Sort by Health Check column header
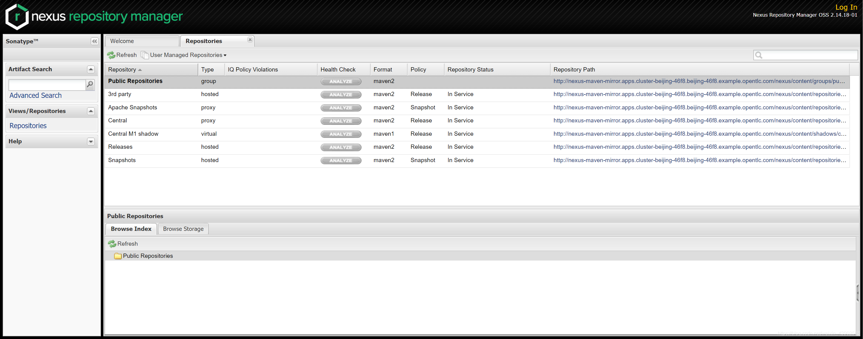This screenshot has width=863, height=339. 344,69
